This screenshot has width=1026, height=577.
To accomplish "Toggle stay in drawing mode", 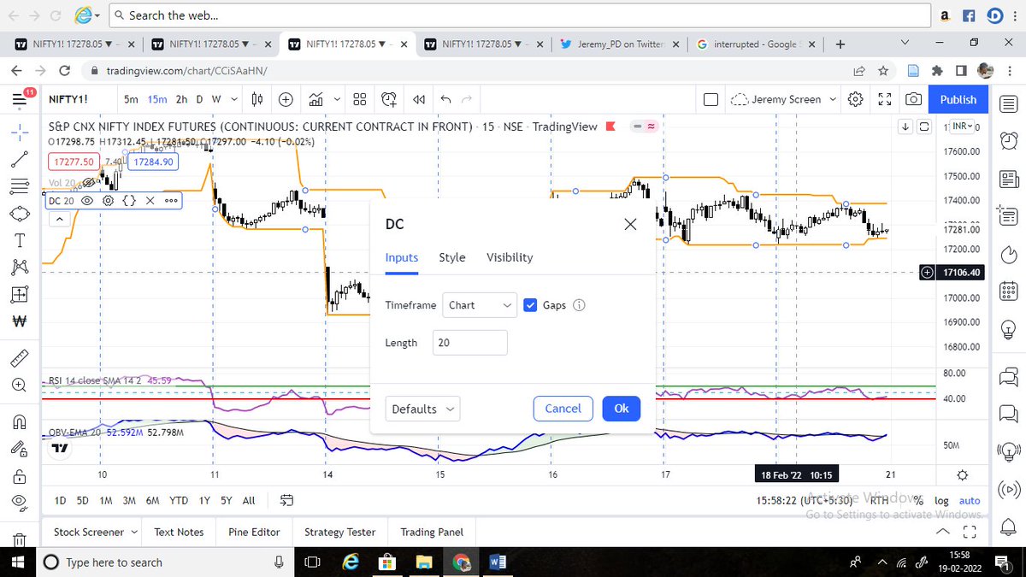I will 21,447.
